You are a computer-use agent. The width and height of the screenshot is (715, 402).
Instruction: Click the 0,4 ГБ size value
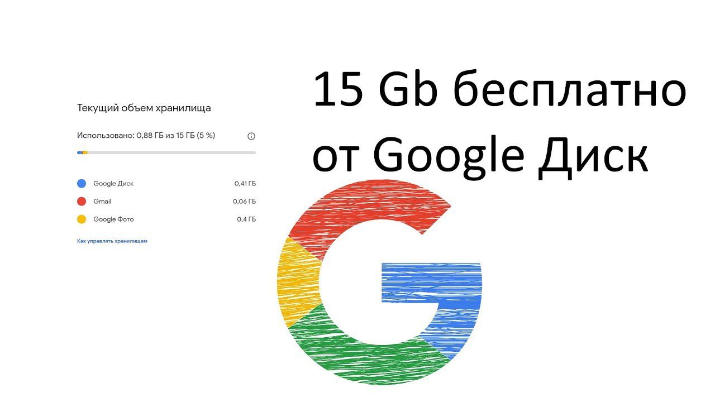coord(246,219)
